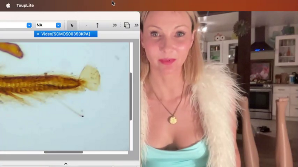Open the Apple menu
Image resolution: width=298 pixels, height=167 pixels.
8,6
